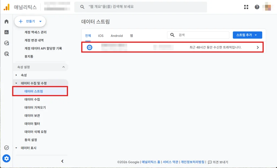Click the 서비스 약관 footer link
This screenshot has height=168, width=277.
(170, 162)
